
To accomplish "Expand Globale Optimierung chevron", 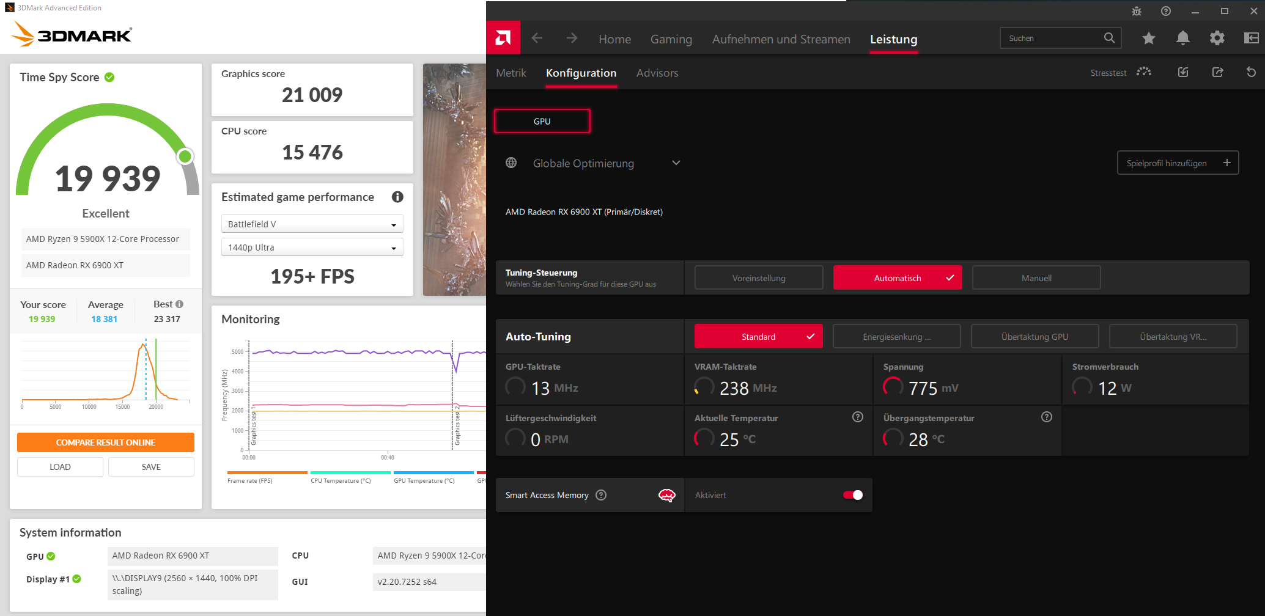I will (x=676, y=163).
